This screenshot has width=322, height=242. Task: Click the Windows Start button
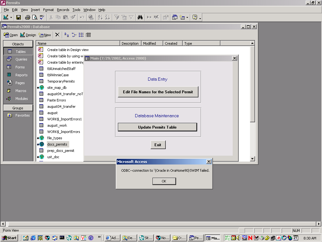(x=9, y=238)
